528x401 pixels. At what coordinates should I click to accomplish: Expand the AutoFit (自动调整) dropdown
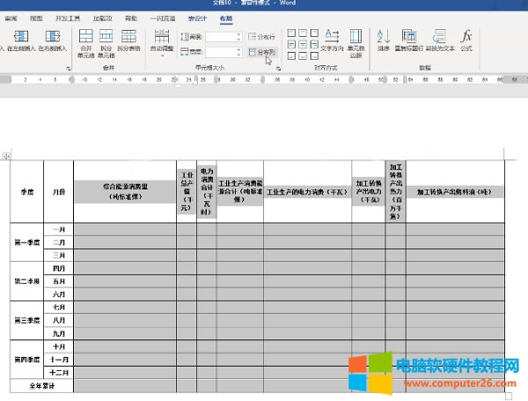pyautogui.click(x=162, y=41)
